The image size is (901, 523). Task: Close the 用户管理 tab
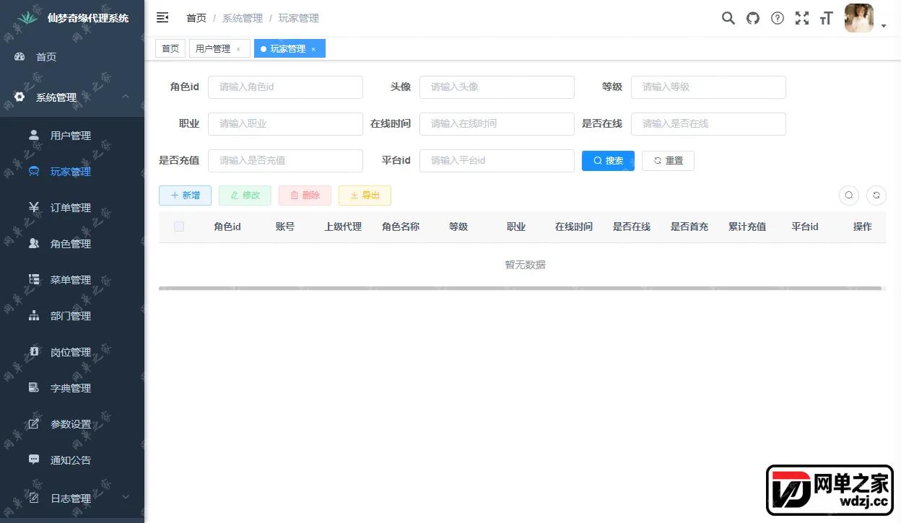click(238, 49)
